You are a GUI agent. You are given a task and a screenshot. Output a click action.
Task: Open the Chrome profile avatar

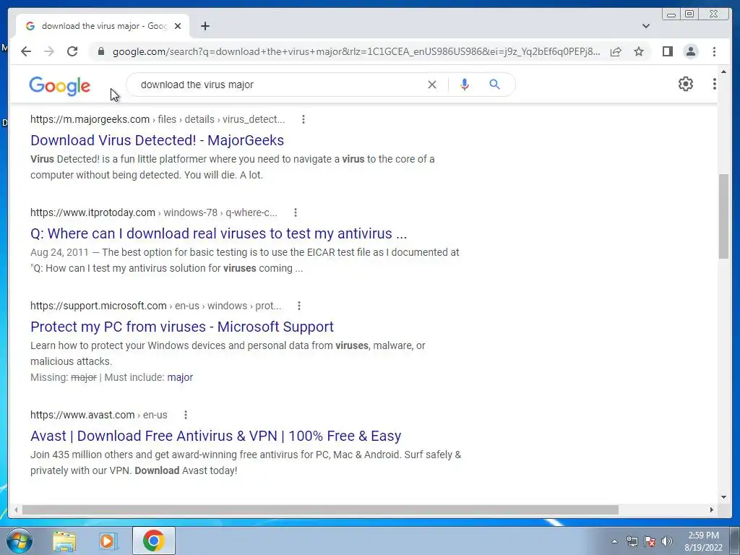tap(691, 51)
